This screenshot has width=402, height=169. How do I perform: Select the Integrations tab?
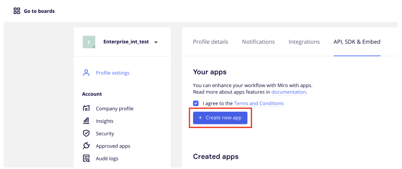pyautogui.click(x=304, y=42)
